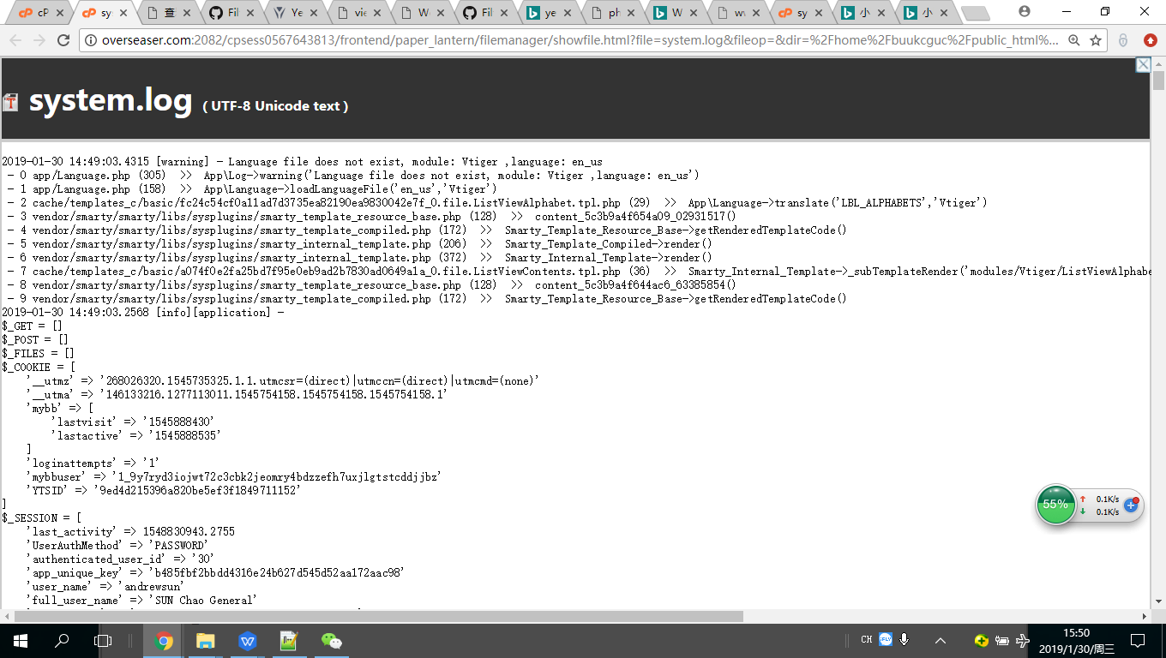Close the banner with the blue X icon
The height and width of the screenshot is (658, 1166).
1143,65
